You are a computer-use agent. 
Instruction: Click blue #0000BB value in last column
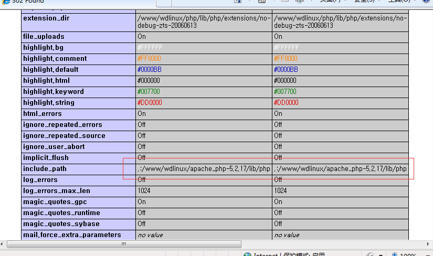[x=286, y=70]
